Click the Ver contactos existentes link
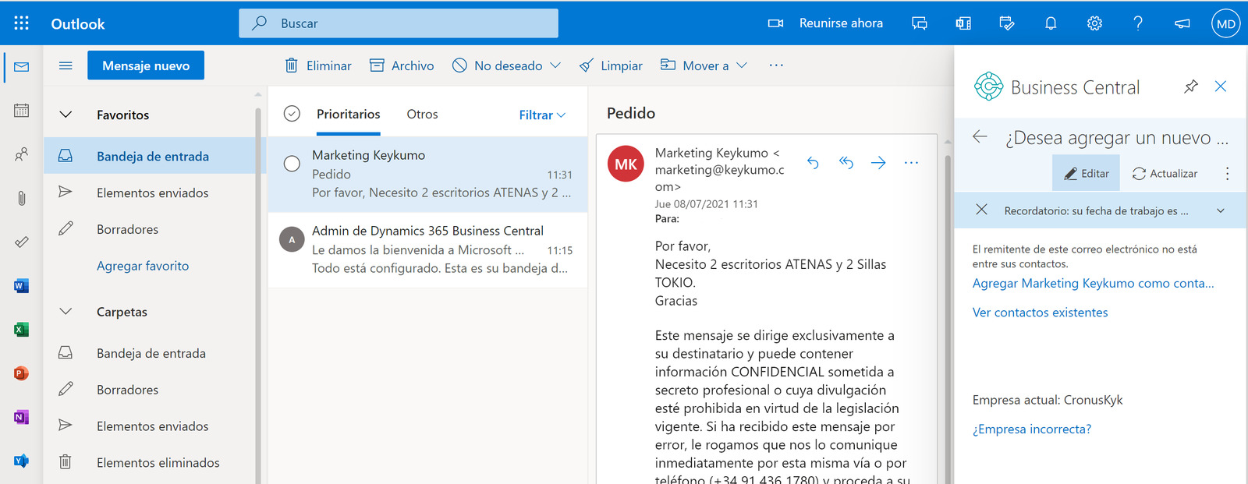 1040,313
